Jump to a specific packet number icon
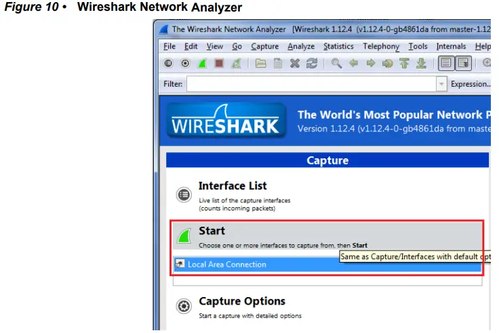The height and width of the screenshot is (333, 499). point(387,64)
